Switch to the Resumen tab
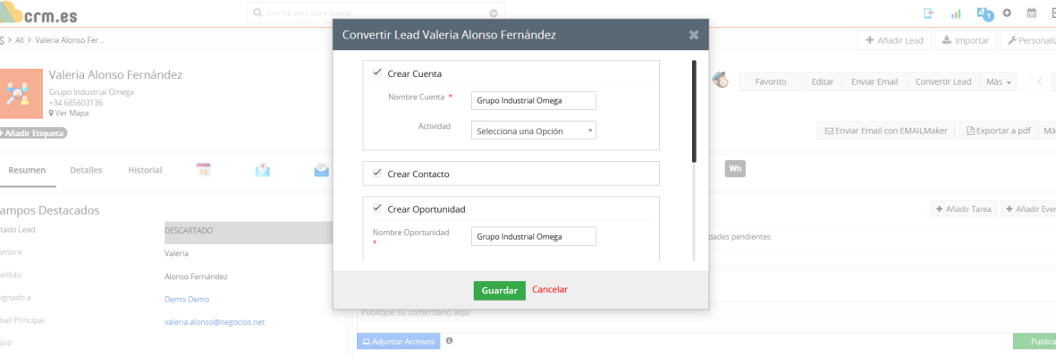Screen dimensions: 1056x357 tap(27, 170)
